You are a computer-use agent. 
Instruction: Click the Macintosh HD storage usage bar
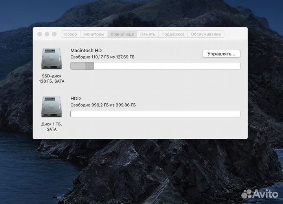tap(155, 66)
